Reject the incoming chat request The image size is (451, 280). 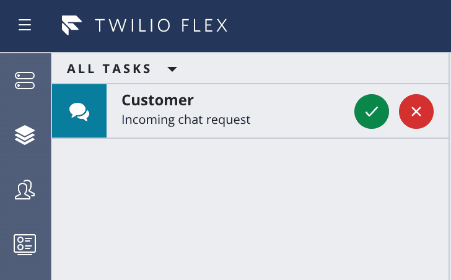point(416,112)
